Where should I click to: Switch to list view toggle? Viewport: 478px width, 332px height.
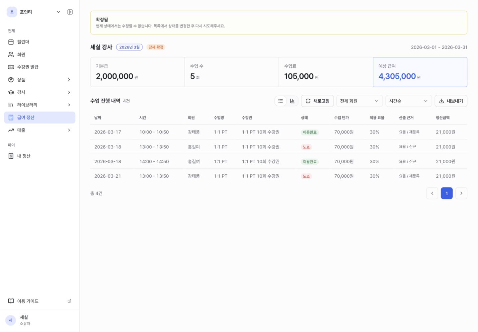280,101
